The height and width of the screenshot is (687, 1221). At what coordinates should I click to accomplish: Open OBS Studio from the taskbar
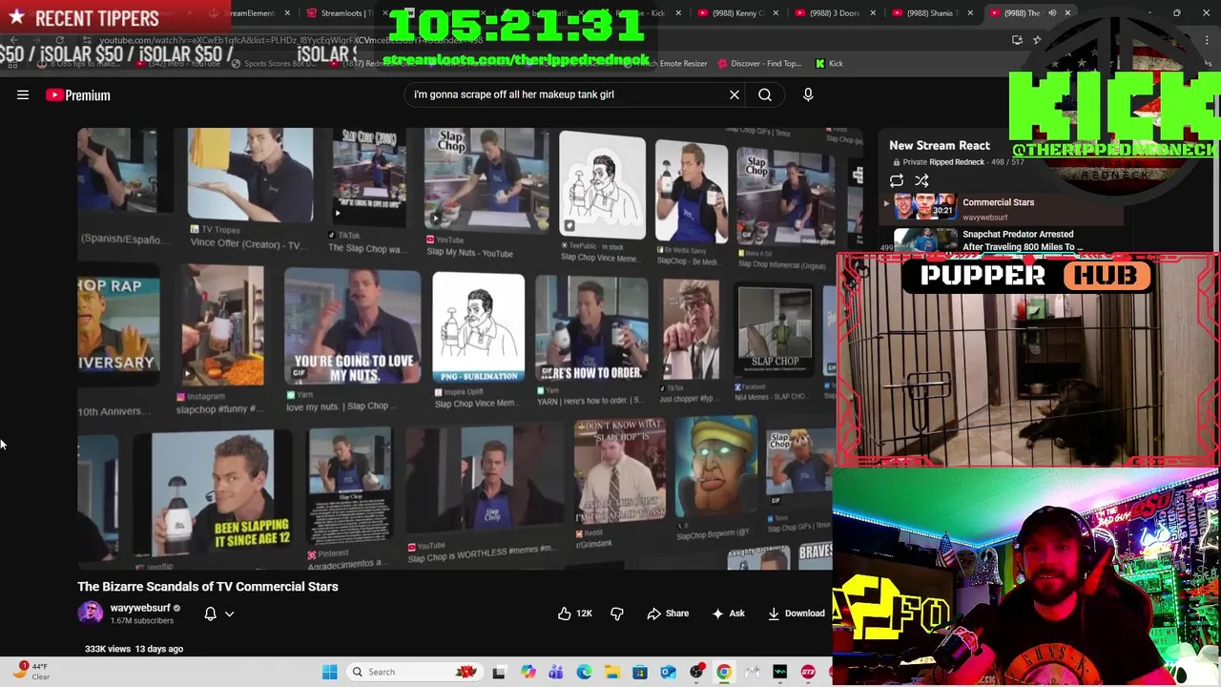coord(696,672)
